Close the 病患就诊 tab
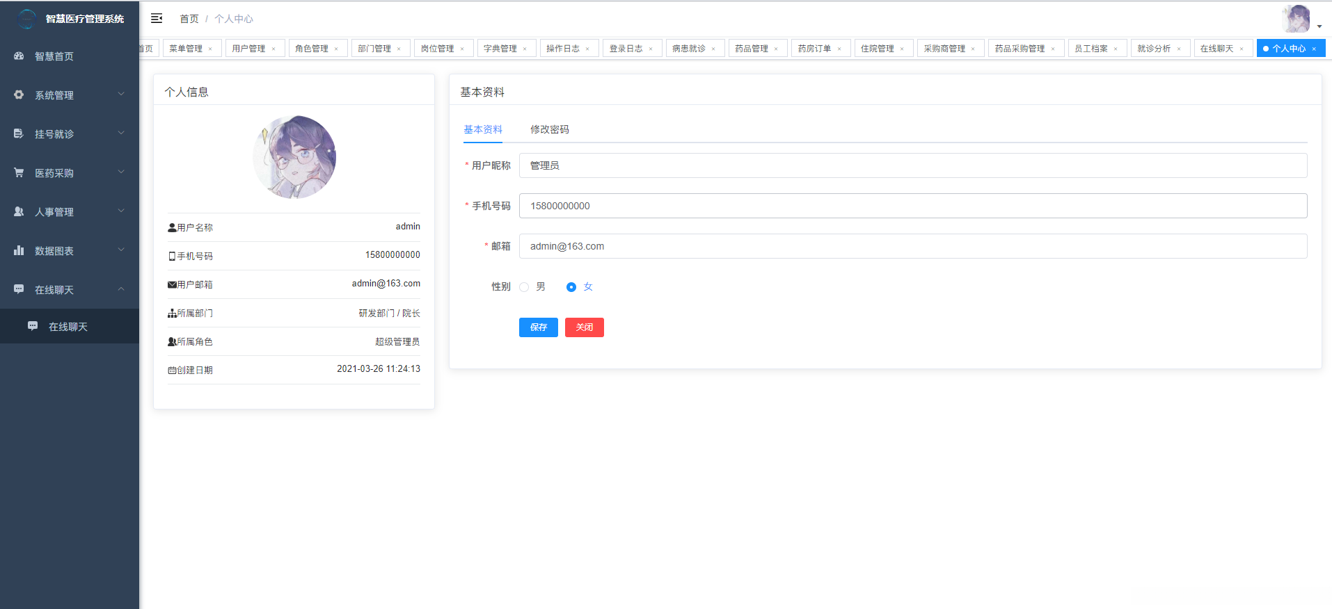The height and width of the screenshot is (609, 1332). click(x=713, y=49)
